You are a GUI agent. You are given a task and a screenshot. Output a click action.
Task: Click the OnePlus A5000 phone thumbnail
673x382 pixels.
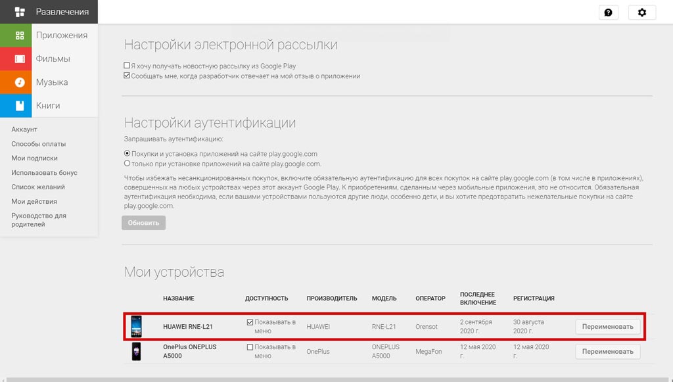[x=136, y=352]
